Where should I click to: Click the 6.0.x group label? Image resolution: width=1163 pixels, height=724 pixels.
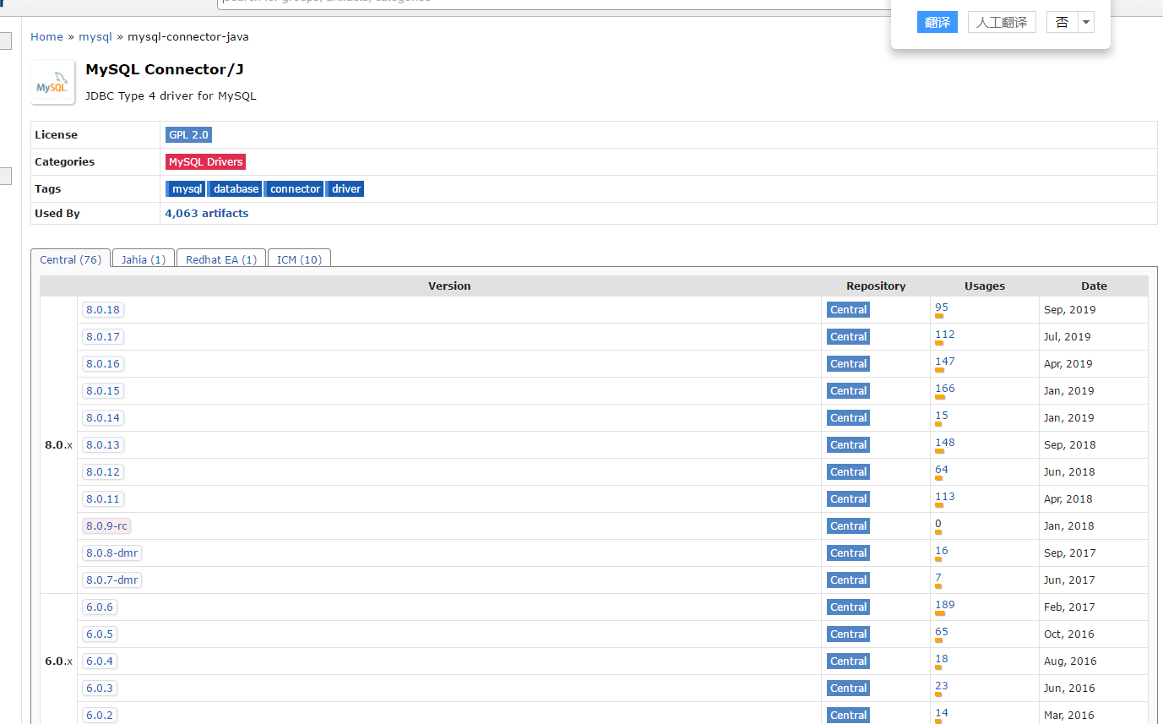tap(58, 661)
